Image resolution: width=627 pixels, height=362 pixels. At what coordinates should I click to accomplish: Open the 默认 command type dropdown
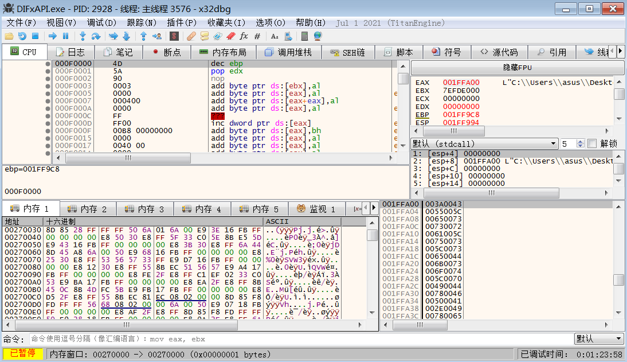(x=599, y=339)
